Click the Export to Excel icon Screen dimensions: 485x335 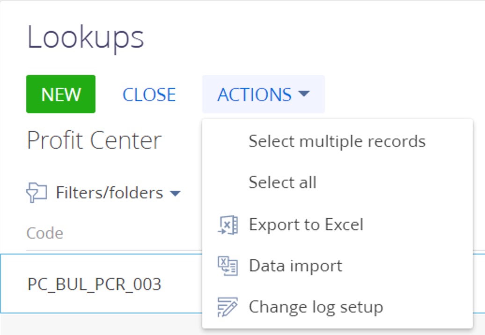[x=228, y=225]
